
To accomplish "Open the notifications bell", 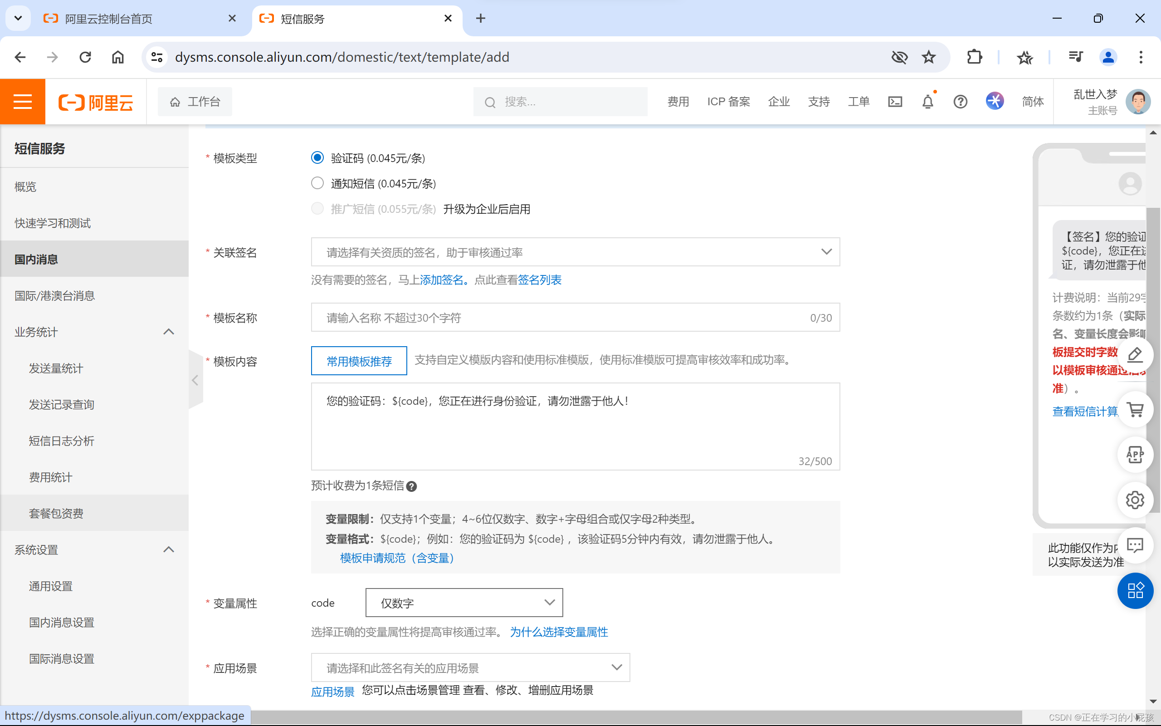I will (928, 101).
